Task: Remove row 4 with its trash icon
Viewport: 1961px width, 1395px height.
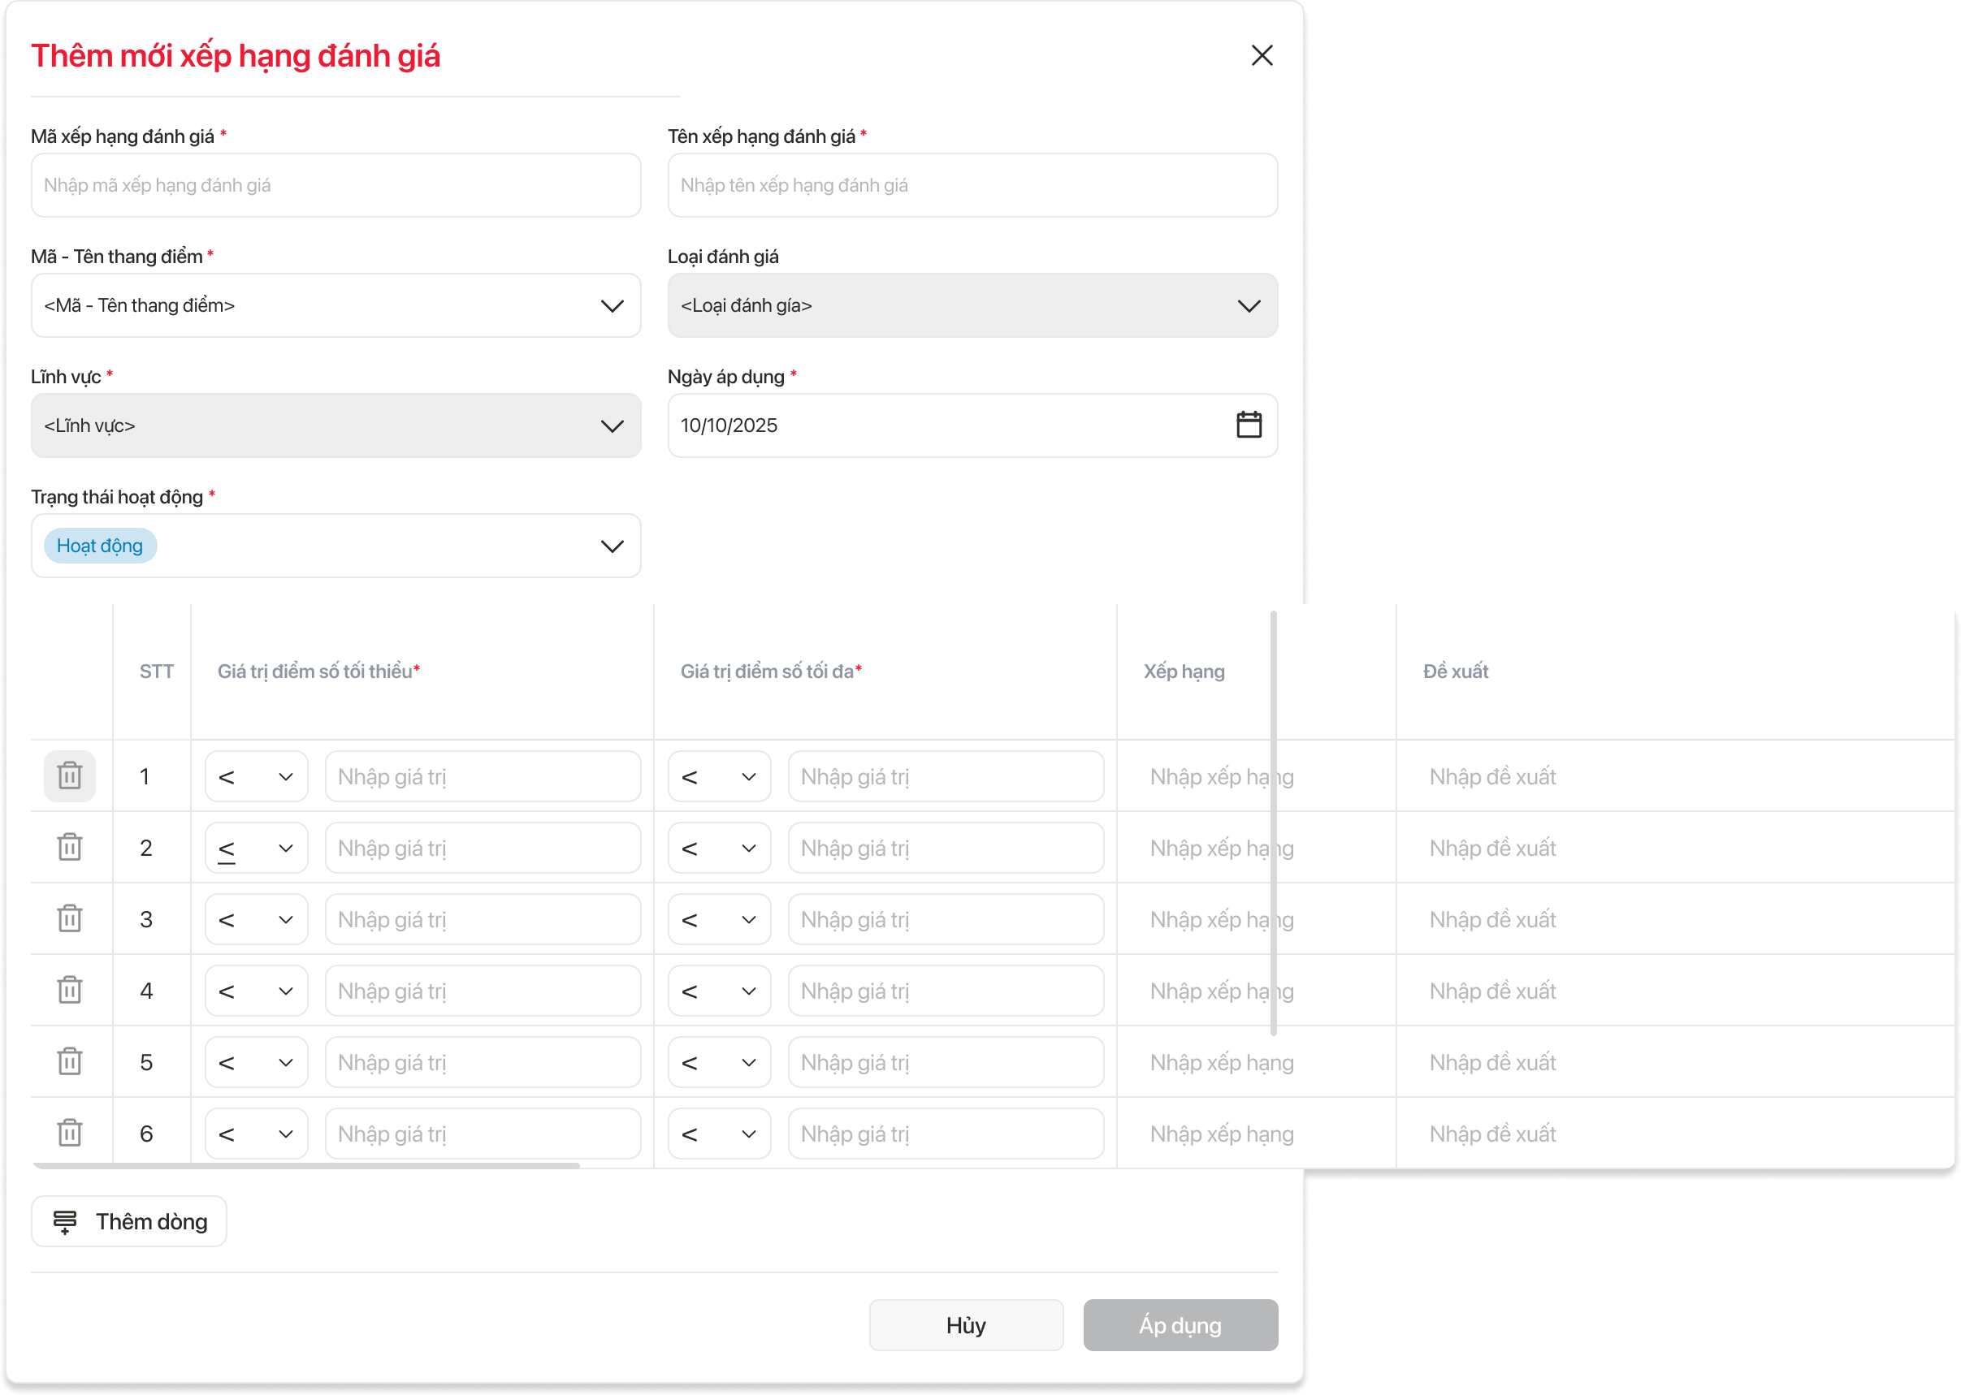Action: [x=70, y=990]
